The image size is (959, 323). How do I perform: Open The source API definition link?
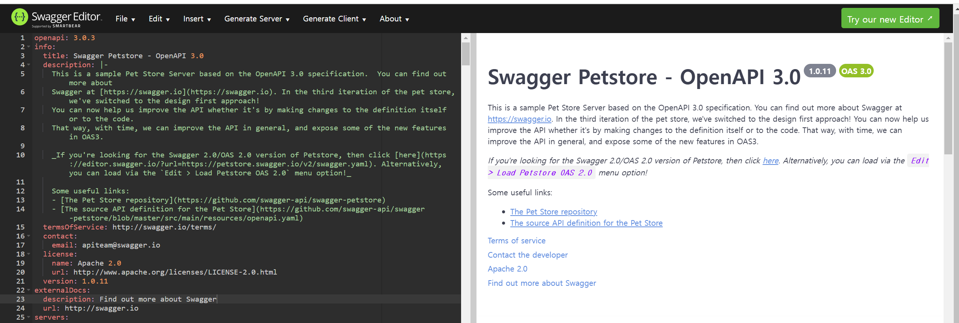586,223
